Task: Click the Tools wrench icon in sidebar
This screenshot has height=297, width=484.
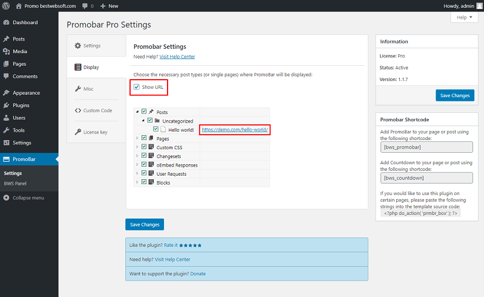Action: pyautogui.click(x=6, y=130)
